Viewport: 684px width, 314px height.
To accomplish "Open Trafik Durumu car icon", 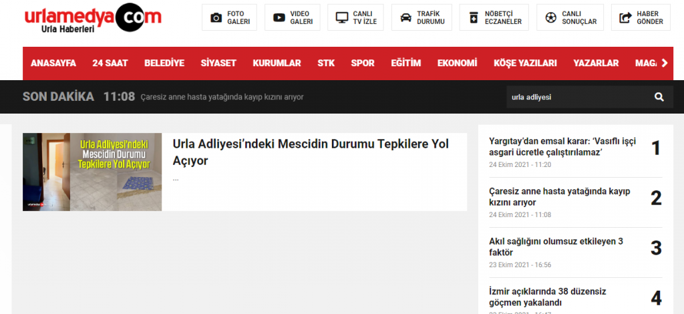I will (x=405, y=18).
